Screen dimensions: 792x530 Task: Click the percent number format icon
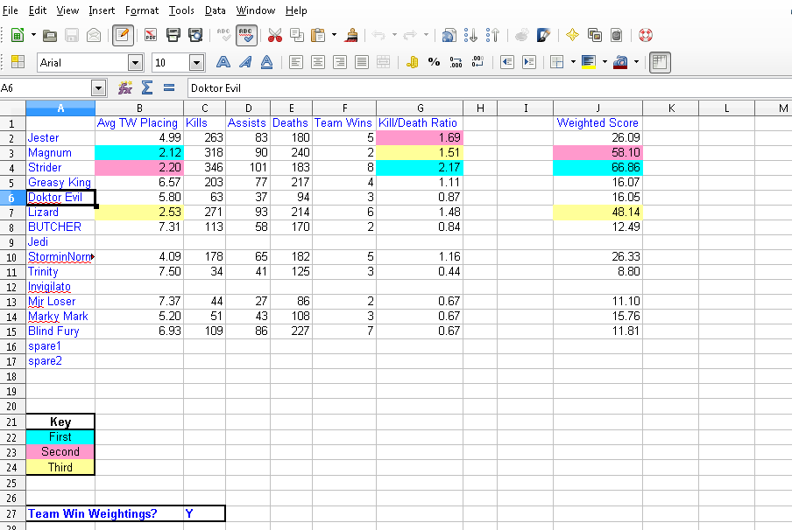point(434,62)
